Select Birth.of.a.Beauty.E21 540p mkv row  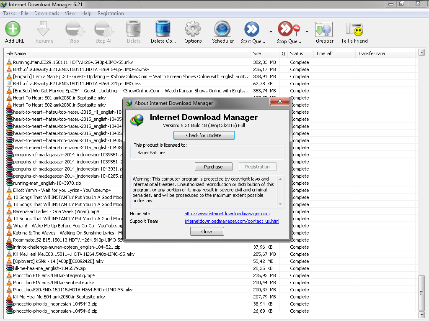coord(211,69)
